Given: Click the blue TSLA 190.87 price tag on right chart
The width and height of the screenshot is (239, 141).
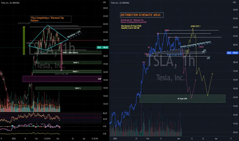Looking at the screenshot, I should [x=232, y=53].
